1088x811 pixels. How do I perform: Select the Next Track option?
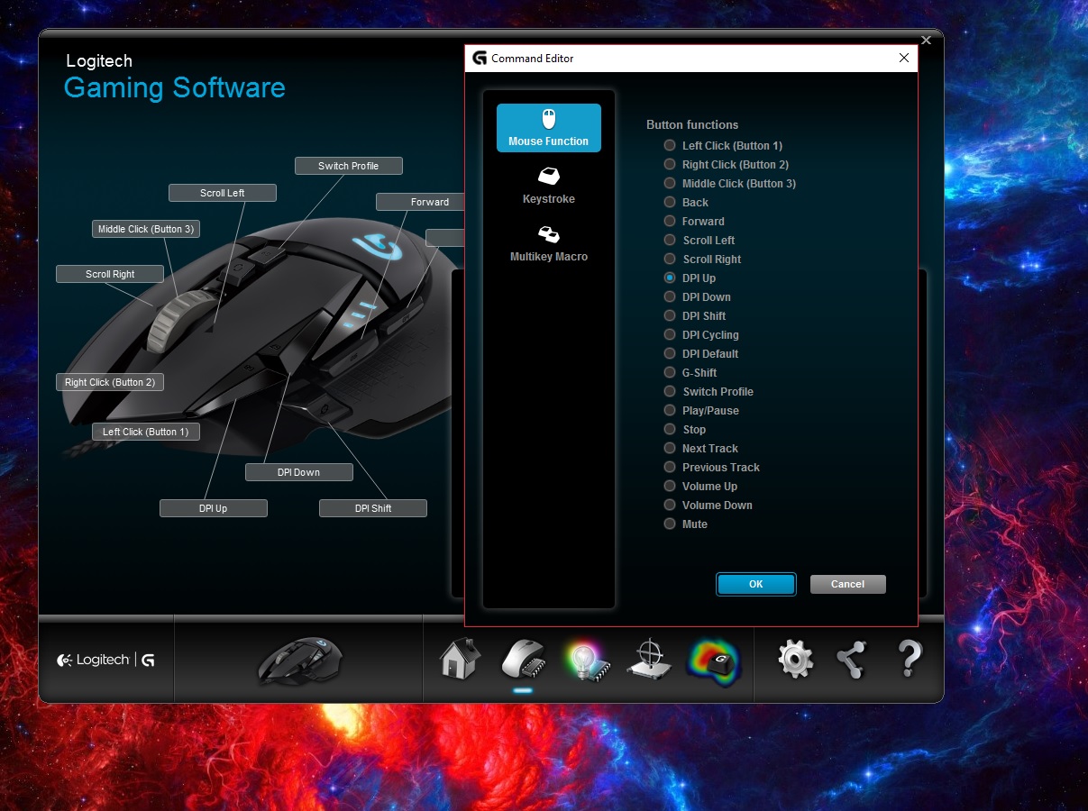coord(670,448)
